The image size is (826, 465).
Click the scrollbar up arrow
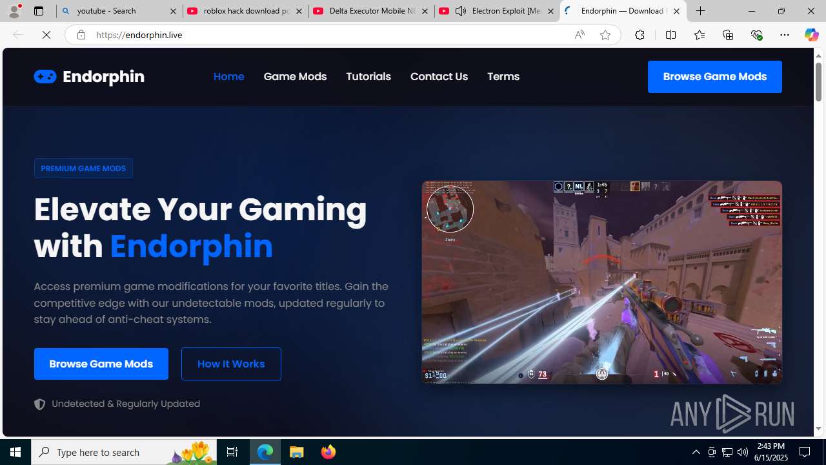pyautogui.click(x=818, y=56)
